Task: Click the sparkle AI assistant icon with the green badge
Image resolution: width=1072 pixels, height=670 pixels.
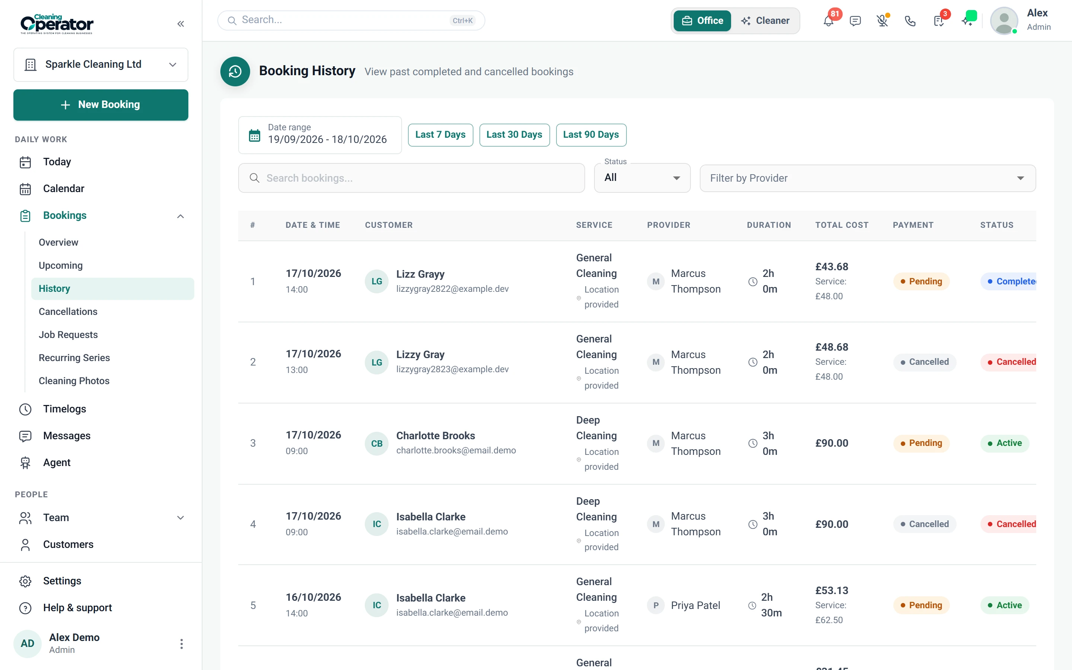Action: [x=967, y=20]
